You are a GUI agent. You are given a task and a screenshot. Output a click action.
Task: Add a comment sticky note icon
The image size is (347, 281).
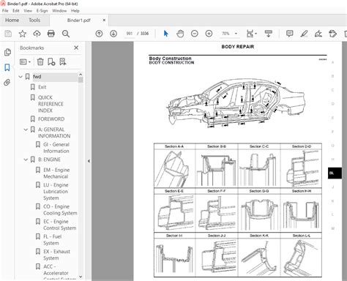tap(289, 34)
